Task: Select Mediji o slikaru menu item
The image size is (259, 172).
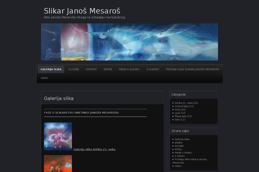Action: [129, 69]
